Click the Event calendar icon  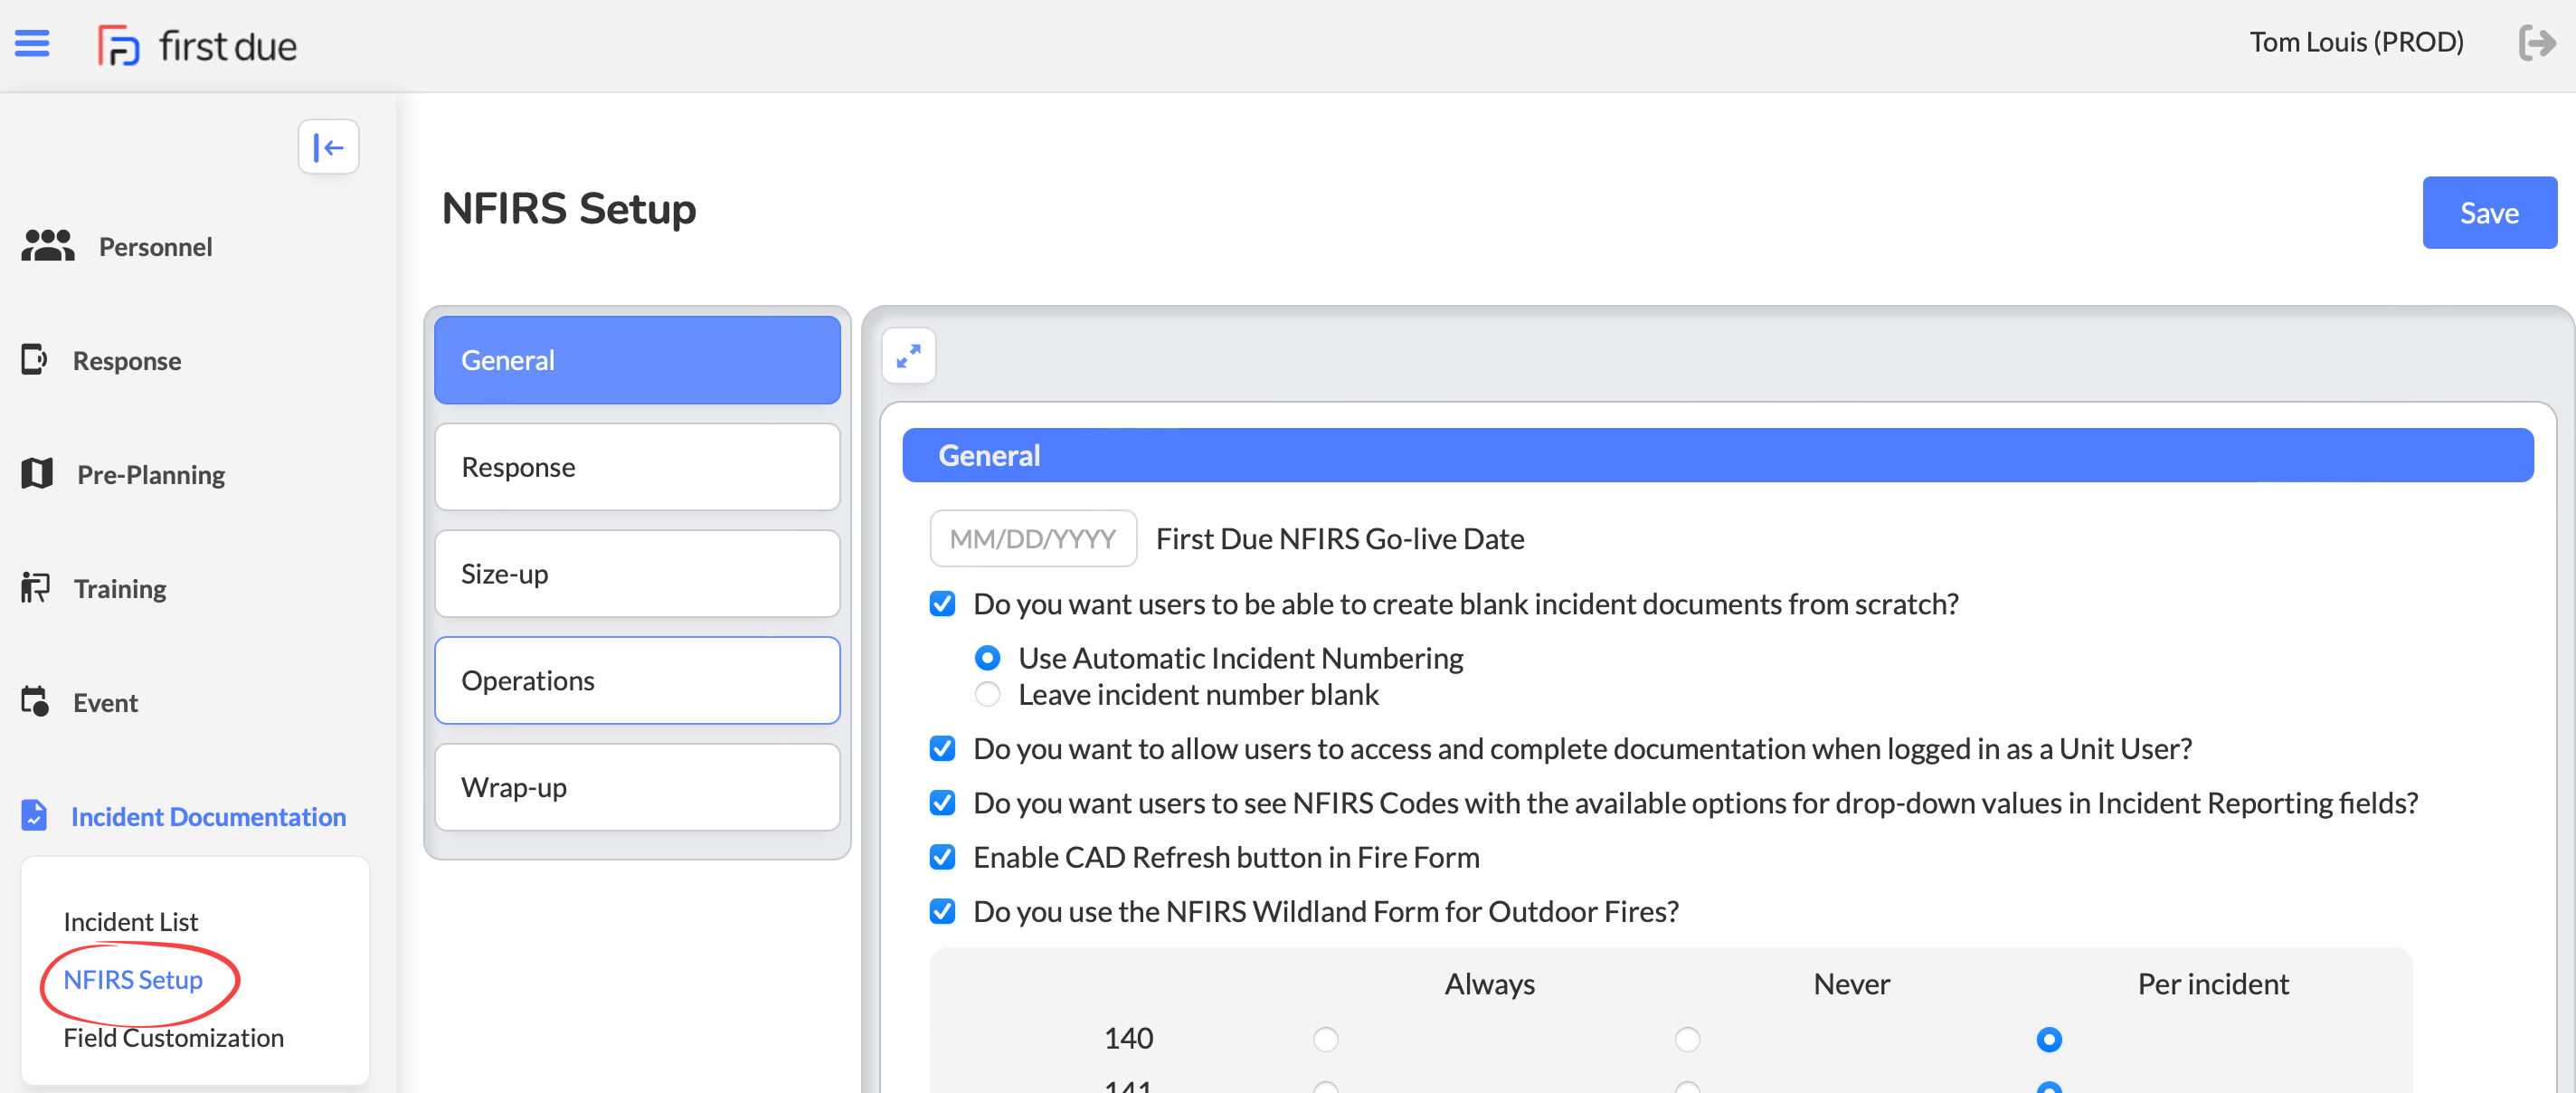click(x=35, y=701)
